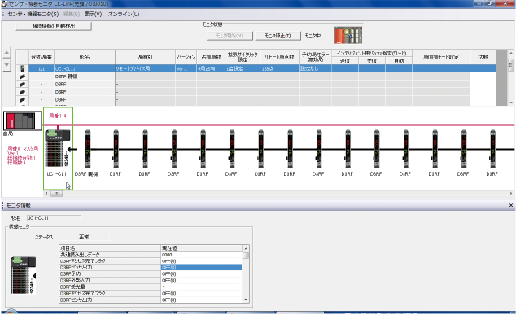The width and height of the screenshot is (516, 315).
Task: Click the D3RF 親機 sensor icon
Action: coord(88,149)
